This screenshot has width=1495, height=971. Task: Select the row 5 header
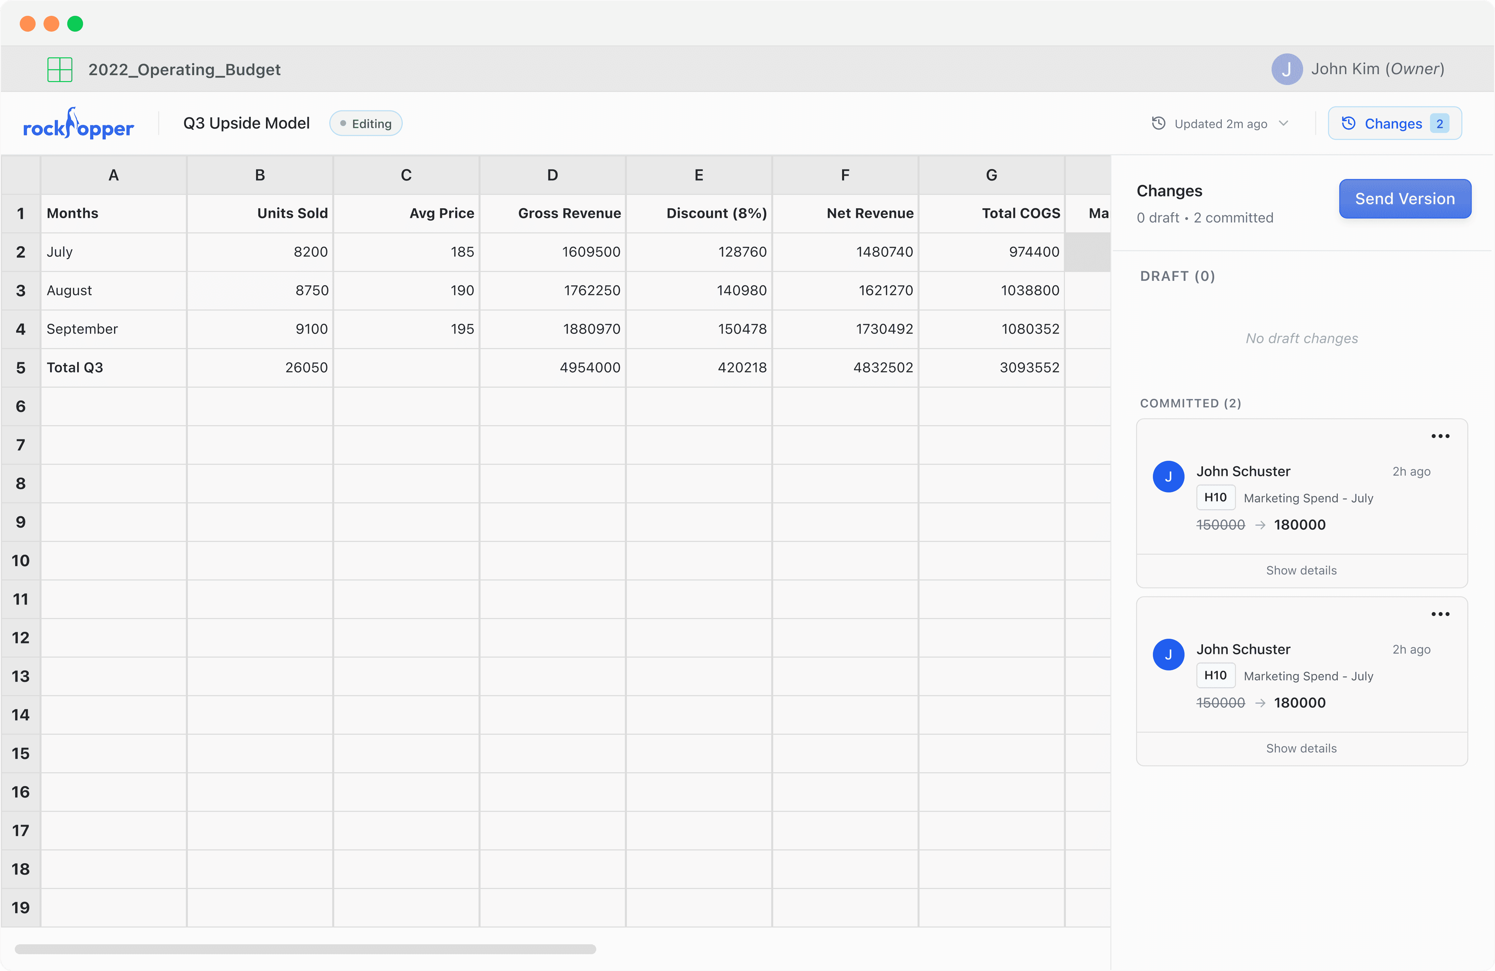pyautogui.click(x=21, y=368)
